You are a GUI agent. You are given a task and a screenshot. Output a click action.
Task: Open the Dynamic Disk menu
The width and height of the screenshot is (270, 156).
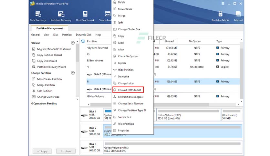[x=84, y=35]
